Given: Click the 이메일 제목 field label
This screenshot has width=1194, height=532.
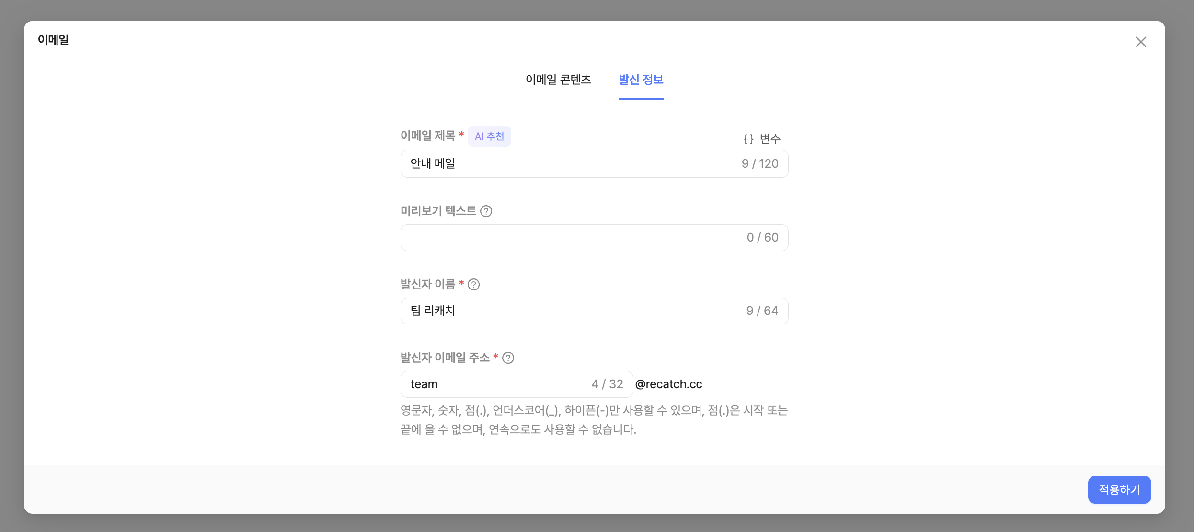Looking at the screenshot, I should pos(427,136).
